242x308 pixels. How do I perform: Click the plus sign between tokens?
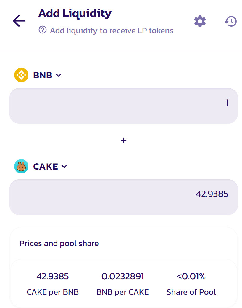124,140
